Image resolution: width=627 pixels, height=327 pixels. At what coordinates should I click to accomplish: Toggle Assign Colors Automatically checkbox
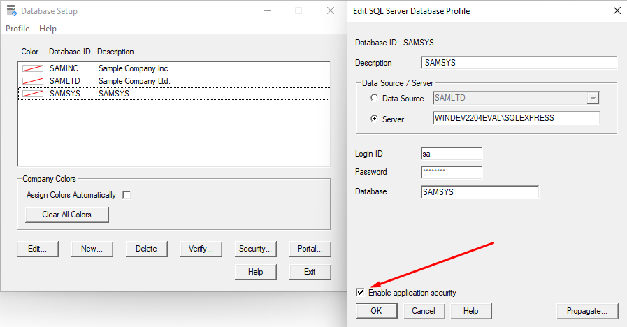[127, 195]
